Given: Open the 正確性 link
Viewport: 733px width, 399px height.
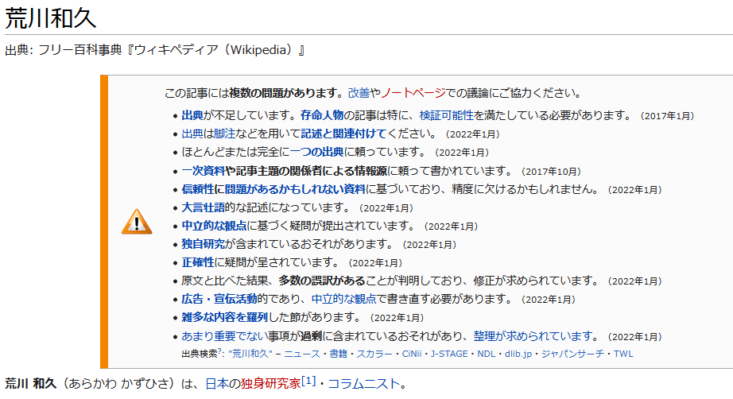Looking at the screenshot, I should [x=198, y=262].
